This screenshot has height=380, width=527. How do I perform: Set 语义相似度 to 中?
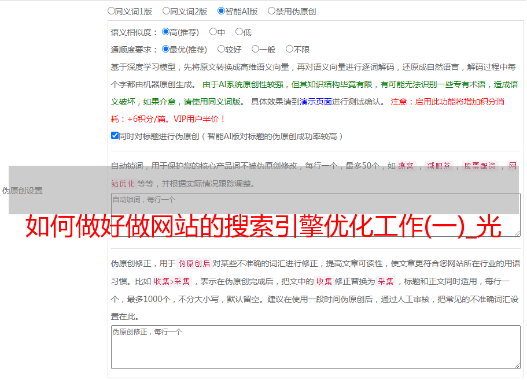point(213,32)
